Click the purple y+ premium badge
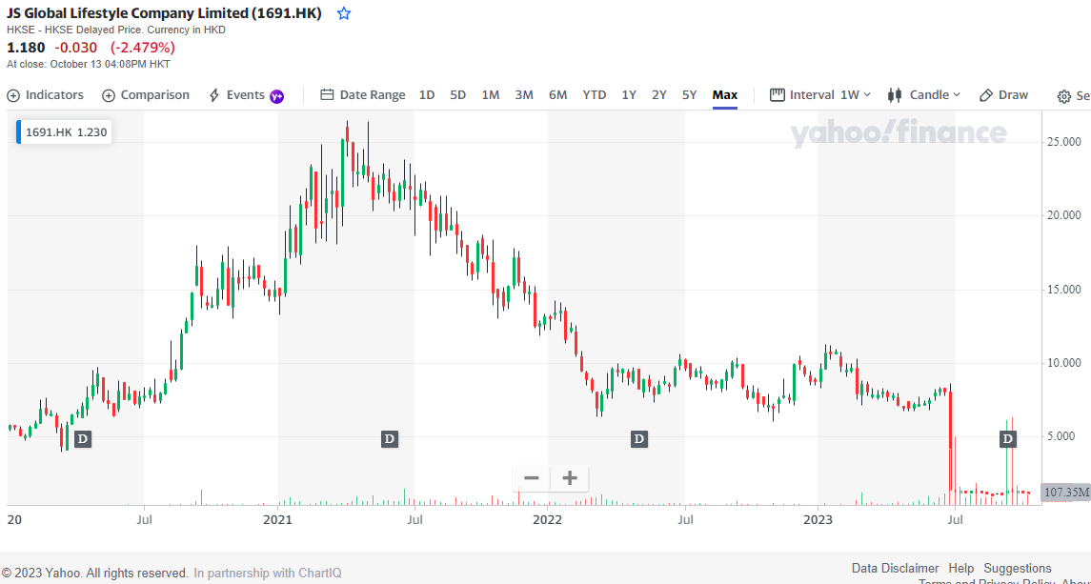 277,96
